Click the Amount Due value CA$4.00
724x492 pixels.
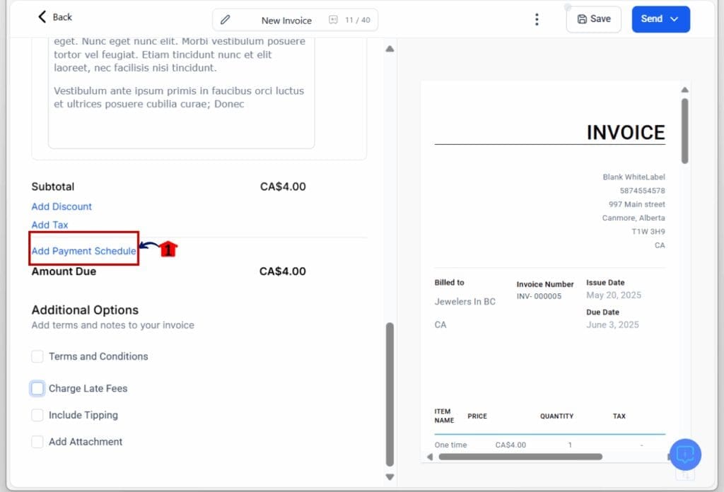[283, 271]
